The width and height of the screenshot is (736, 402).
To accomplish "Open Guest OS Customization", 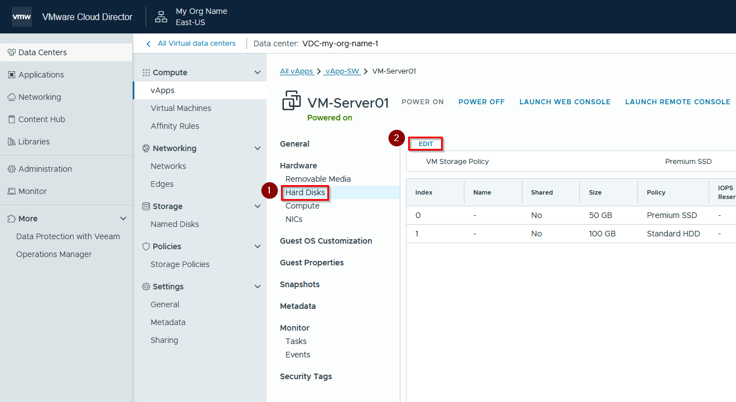I will (326, 241).
